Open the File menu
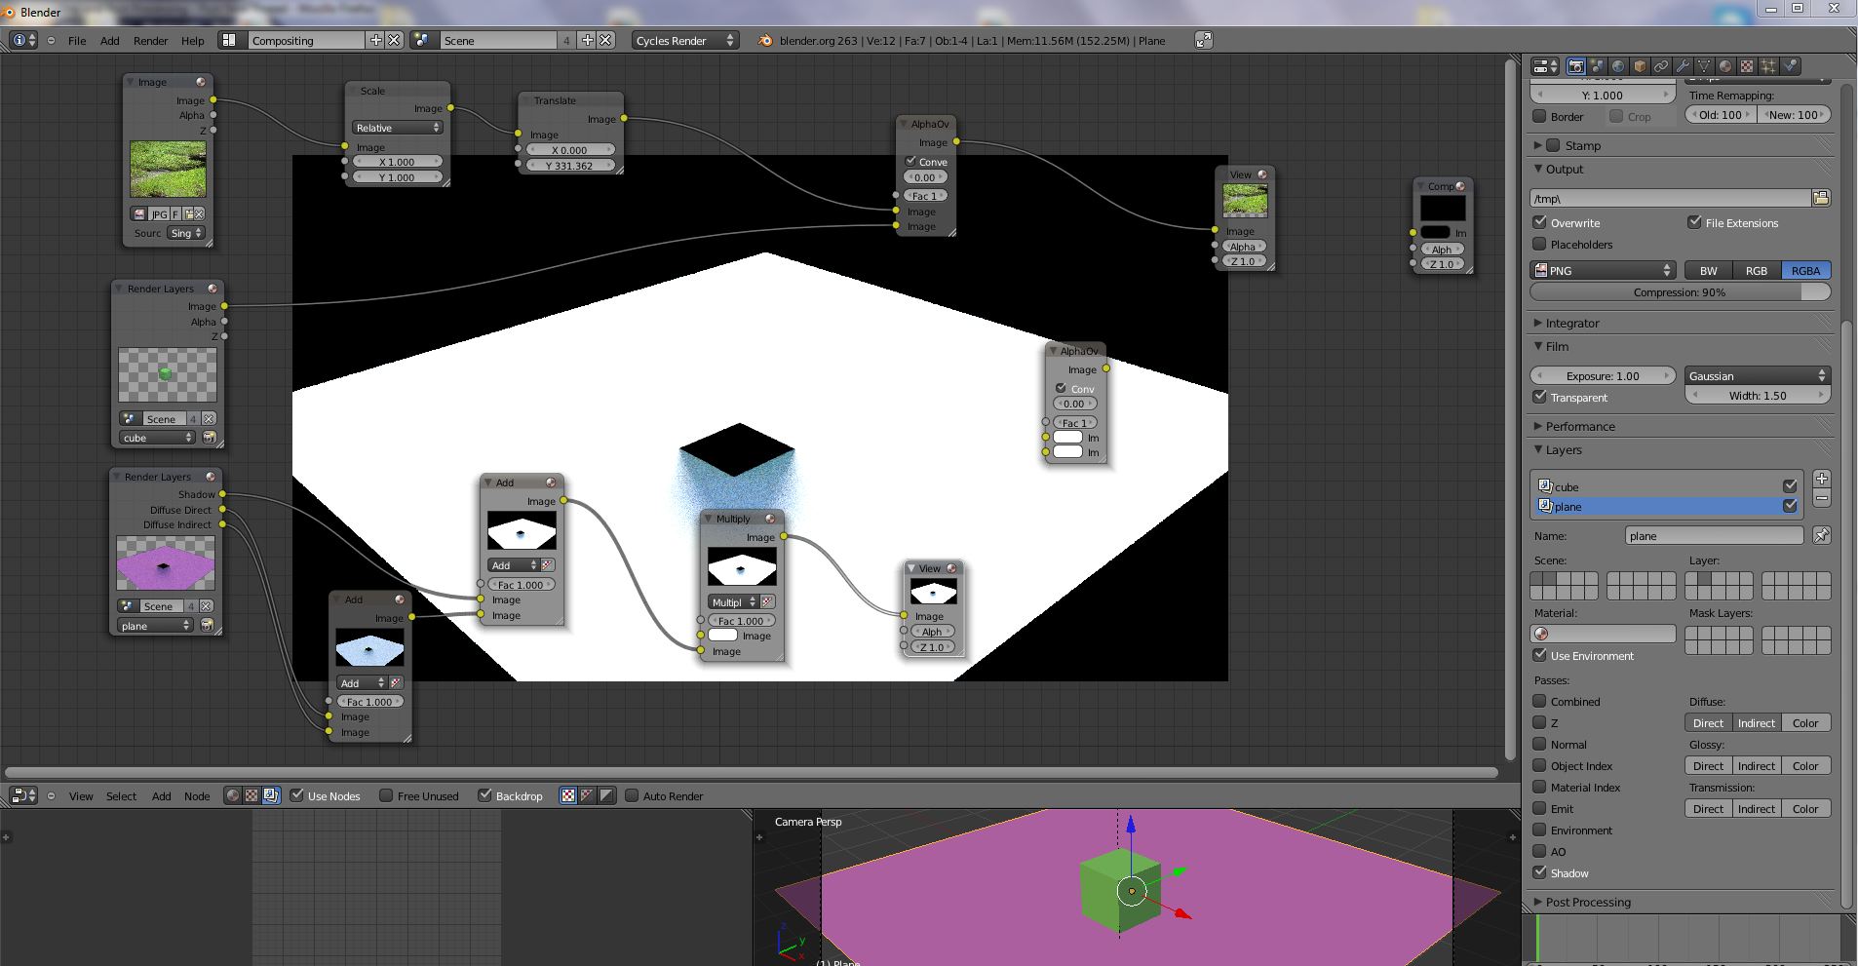 [77, 41]
